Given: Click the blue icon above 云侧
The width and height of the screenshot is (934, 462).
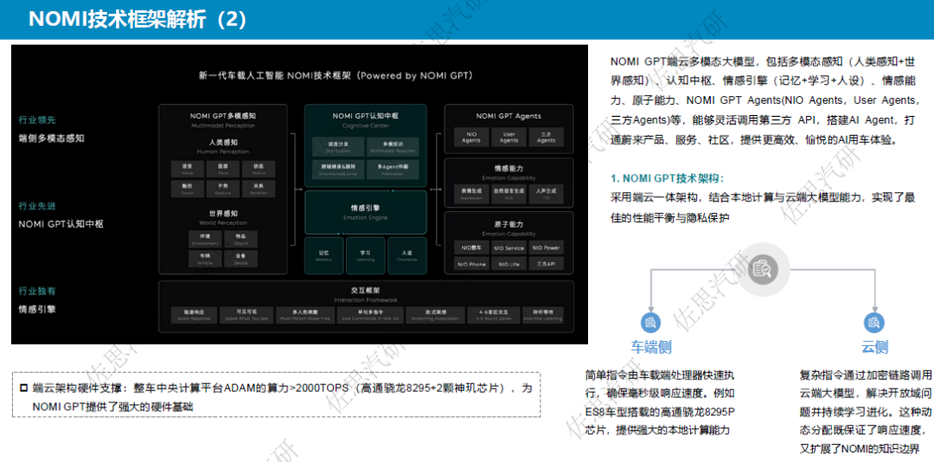Looking at the screenshot, I should click(x=874, y=323).
